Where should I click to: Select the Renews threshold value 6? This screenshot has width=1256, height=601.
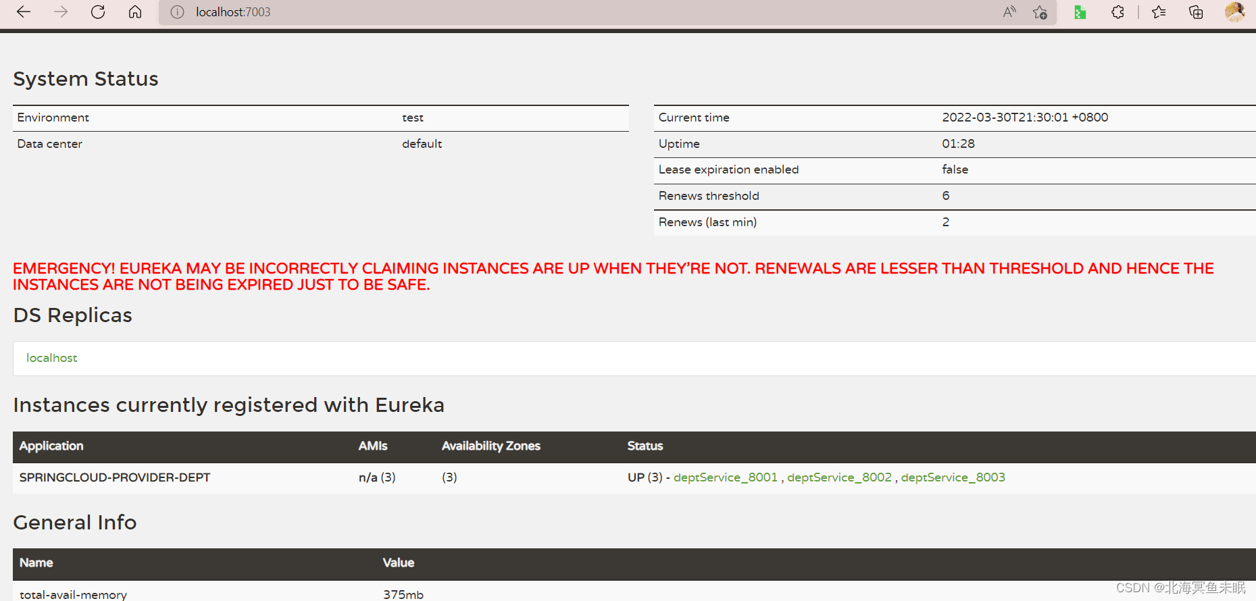pos(946,196)
